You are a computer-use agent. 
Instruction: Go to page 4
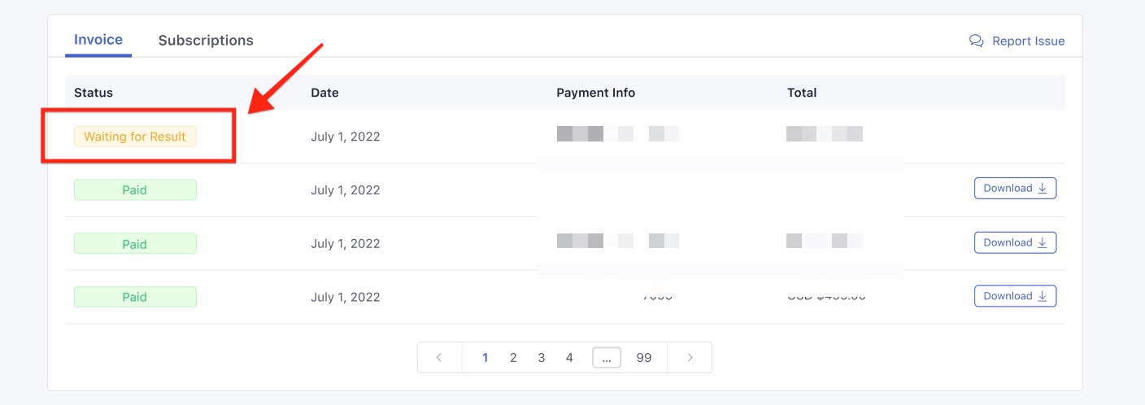point(569,357)
